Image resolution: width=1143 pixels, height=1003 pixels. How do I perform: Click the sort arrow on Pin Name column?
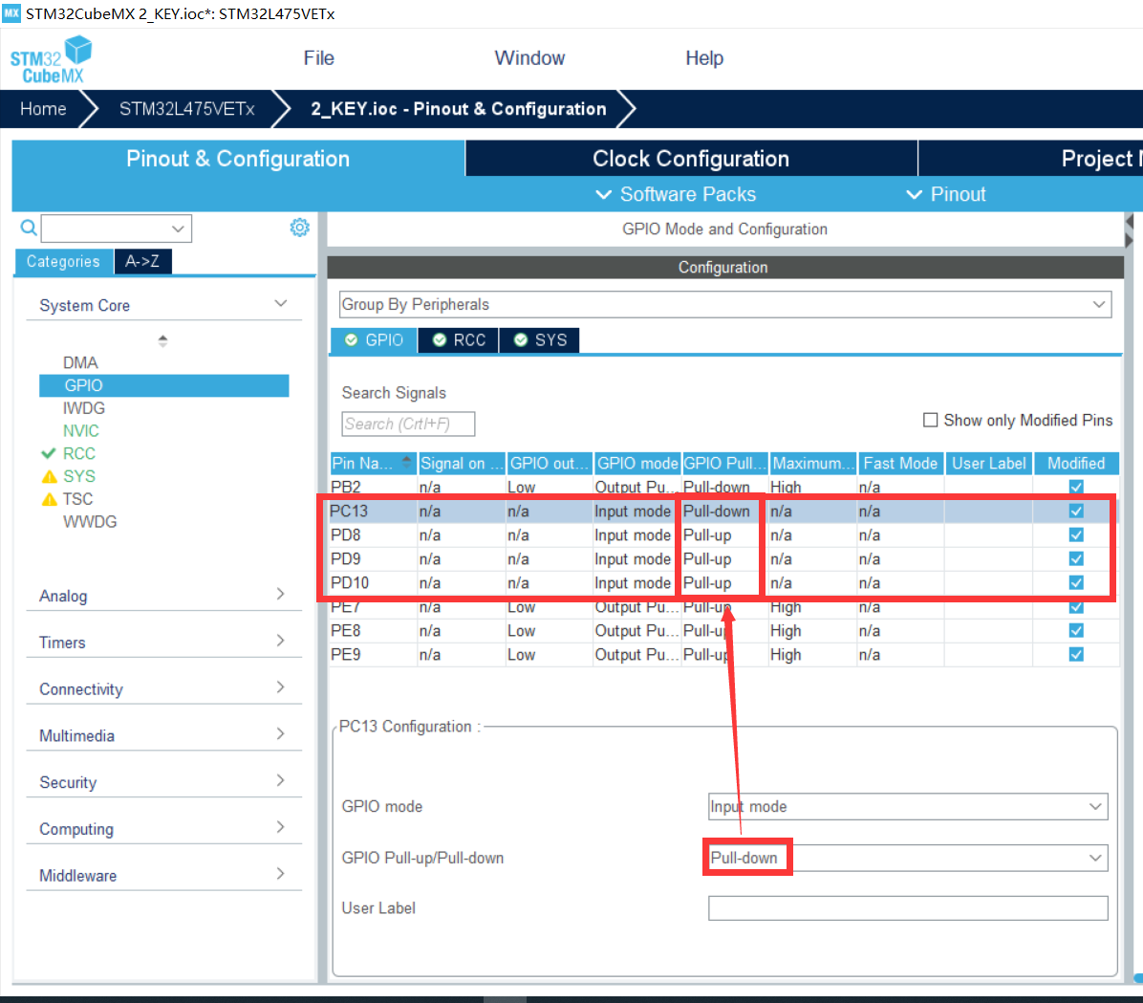[407, 461]
